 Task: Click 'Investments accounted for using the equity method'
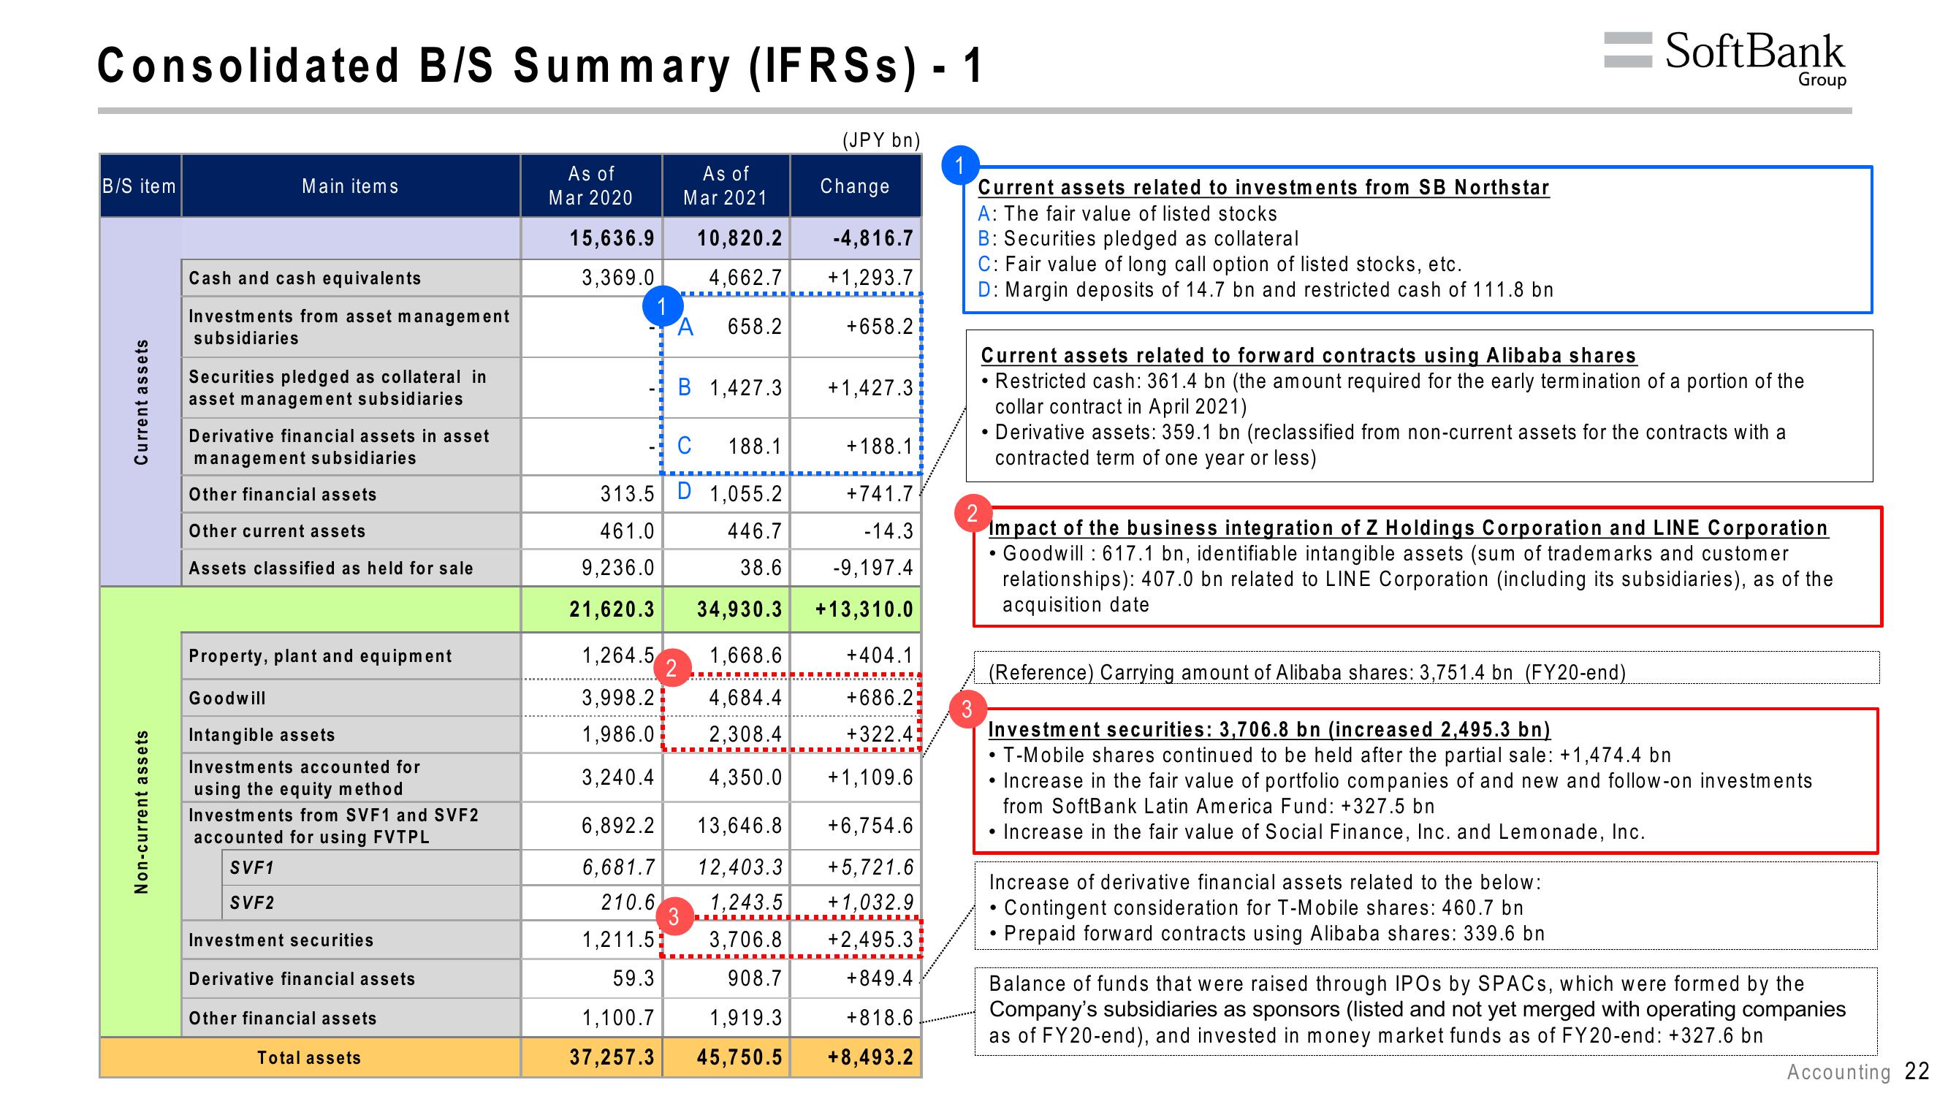tap(304, 777)
